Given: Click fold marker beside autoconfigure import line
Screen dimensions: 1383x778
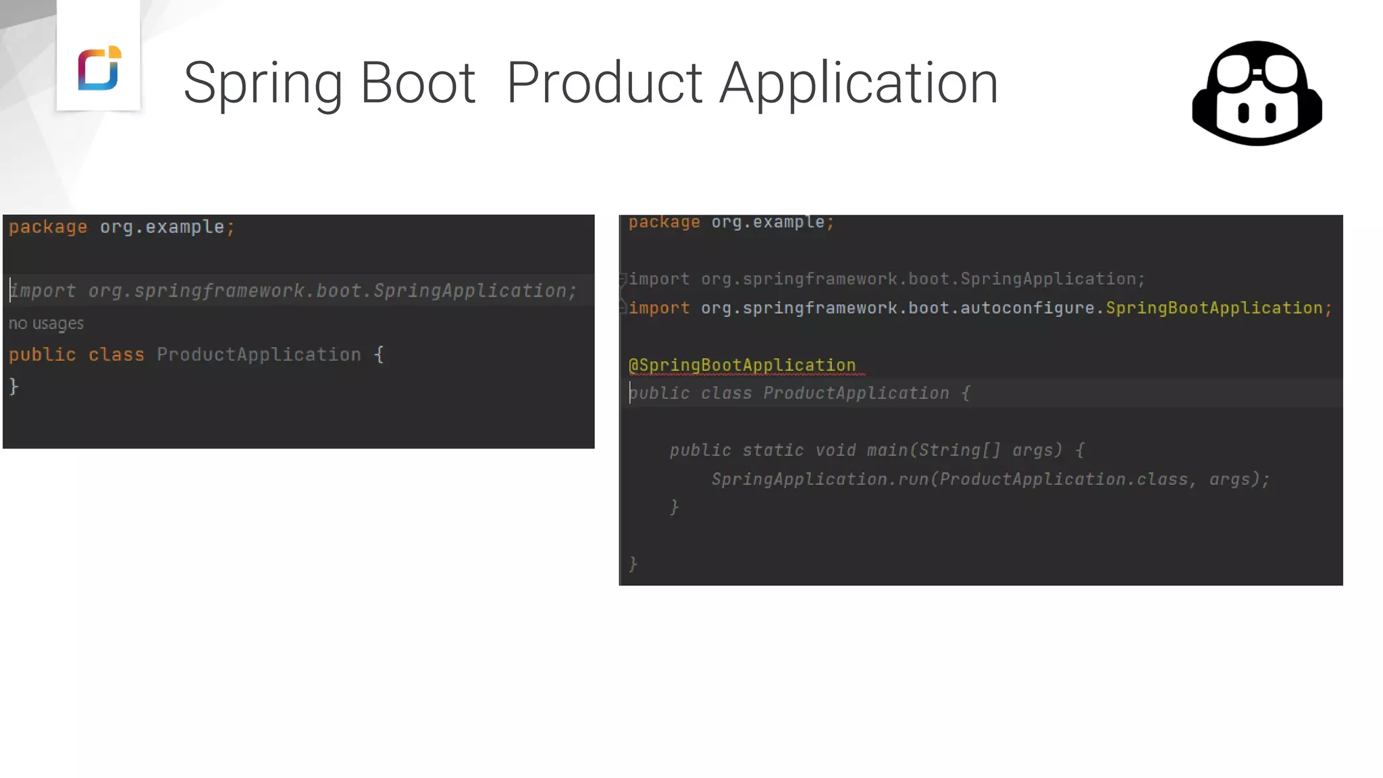Looking at the screenshot, I should pyautogui.click(x=623, y=308).
